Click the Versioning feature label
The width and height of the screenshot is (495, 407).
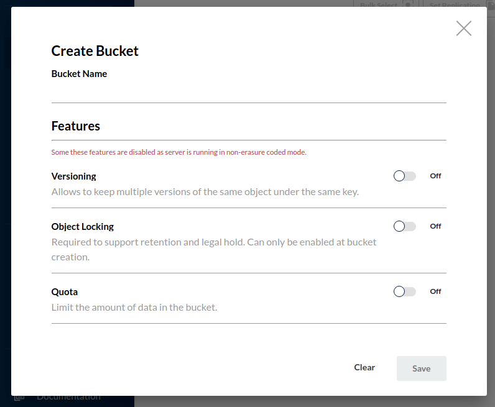point(73,176)
